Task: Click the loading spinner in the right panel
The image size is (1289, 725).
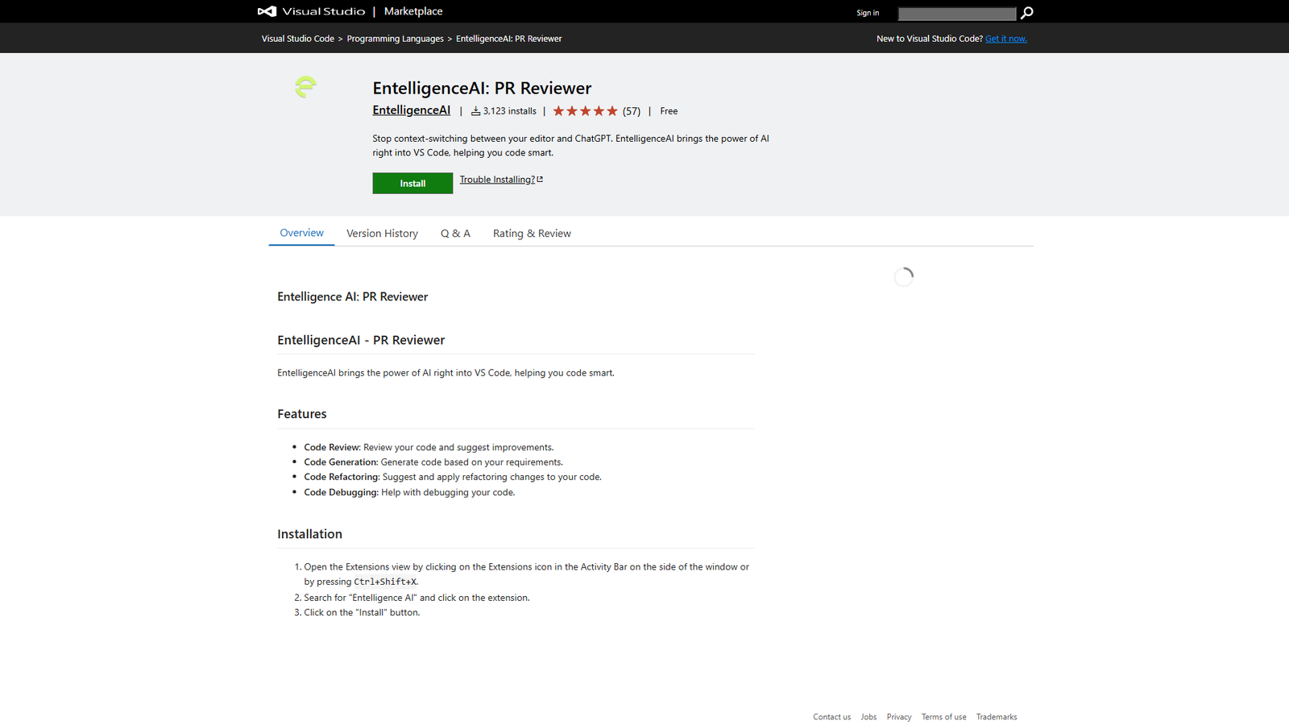Action: pyautogui.click(x=903, y=276)
